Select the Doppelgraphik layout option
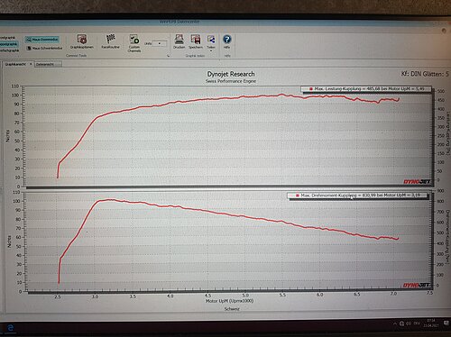451x337 pixels. 8,44
